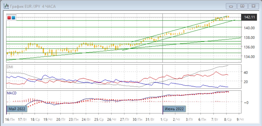Click the +0 level on MACD scale
Viewport: 262px width, 126px height.
click(246, 102)
